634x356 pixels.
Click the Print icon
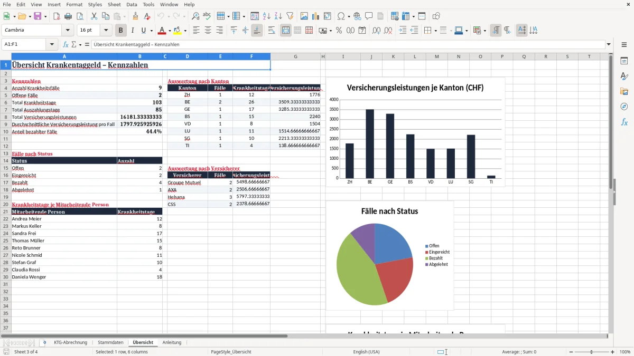tap(68, 16)
